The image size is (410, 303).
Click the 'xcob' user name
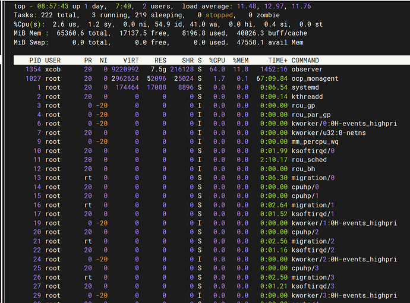point(53,70)
